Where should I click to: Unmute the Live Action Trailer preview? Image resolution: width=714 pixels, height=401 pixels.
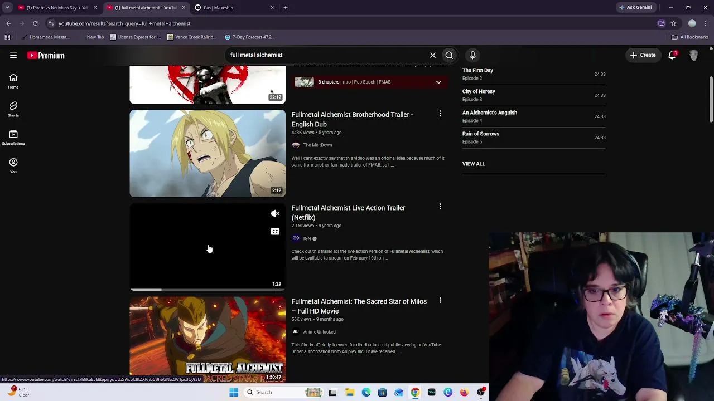[275, 214]
